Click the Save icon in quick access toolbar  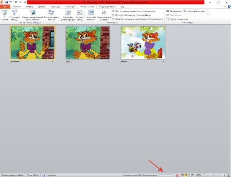click(x=6, y=2)
